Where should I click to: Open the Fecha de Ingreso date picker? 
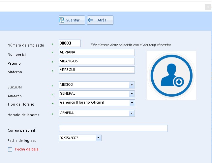pos(99,138)
